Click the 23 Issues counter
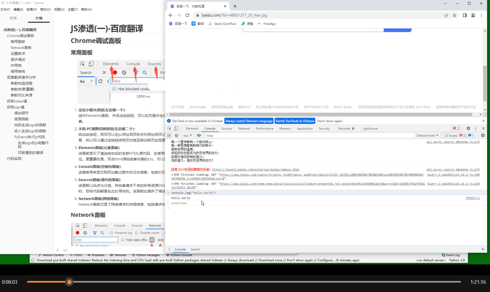 pyautogui.click(x=459, y=136)
